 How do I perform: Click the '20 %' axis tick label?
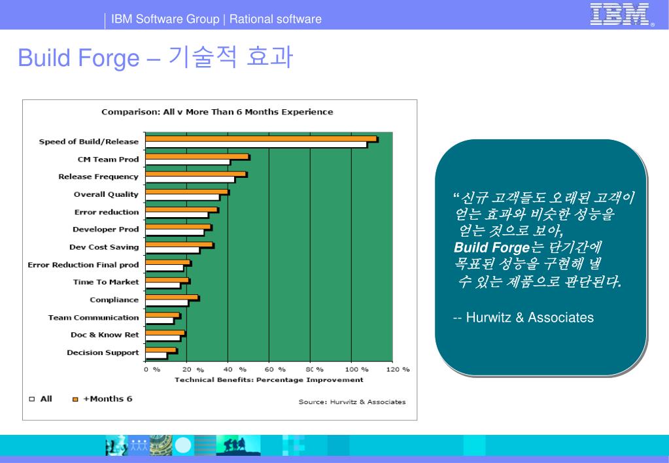pyautogui.click(x=194, y=369)
